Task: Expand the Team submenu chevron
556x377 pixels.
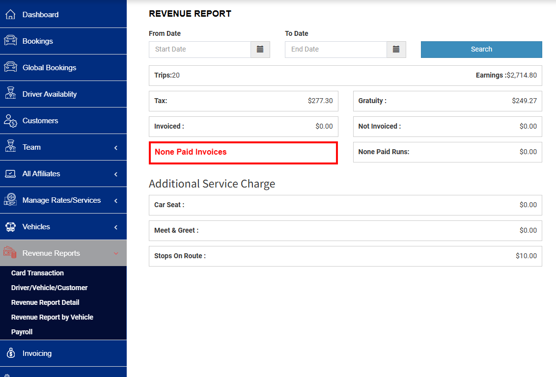Action: [x=115, y=148]
